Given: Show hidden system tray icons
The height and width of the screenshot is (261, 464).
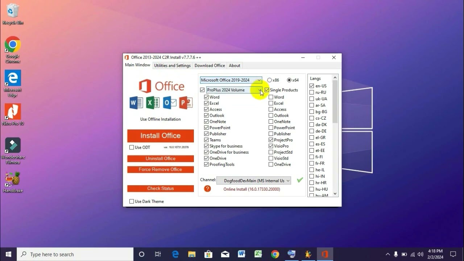Looking at the screenshot, I should pyautogui.click(x=388, y=254).
